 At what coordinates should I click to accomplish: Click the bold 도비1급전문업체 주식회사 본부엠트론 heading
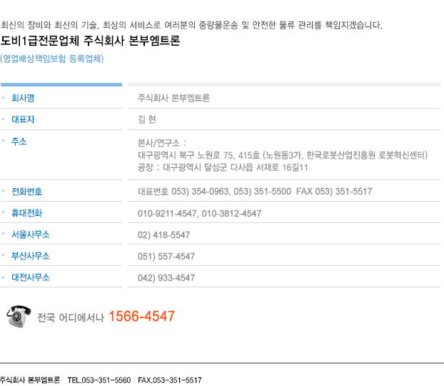91,41
